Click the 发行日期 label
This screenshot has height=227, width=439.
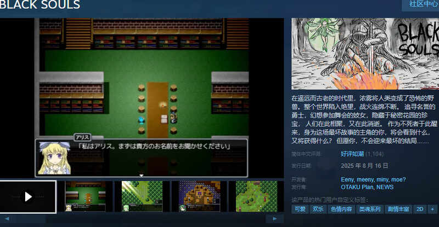coord(301,166)
